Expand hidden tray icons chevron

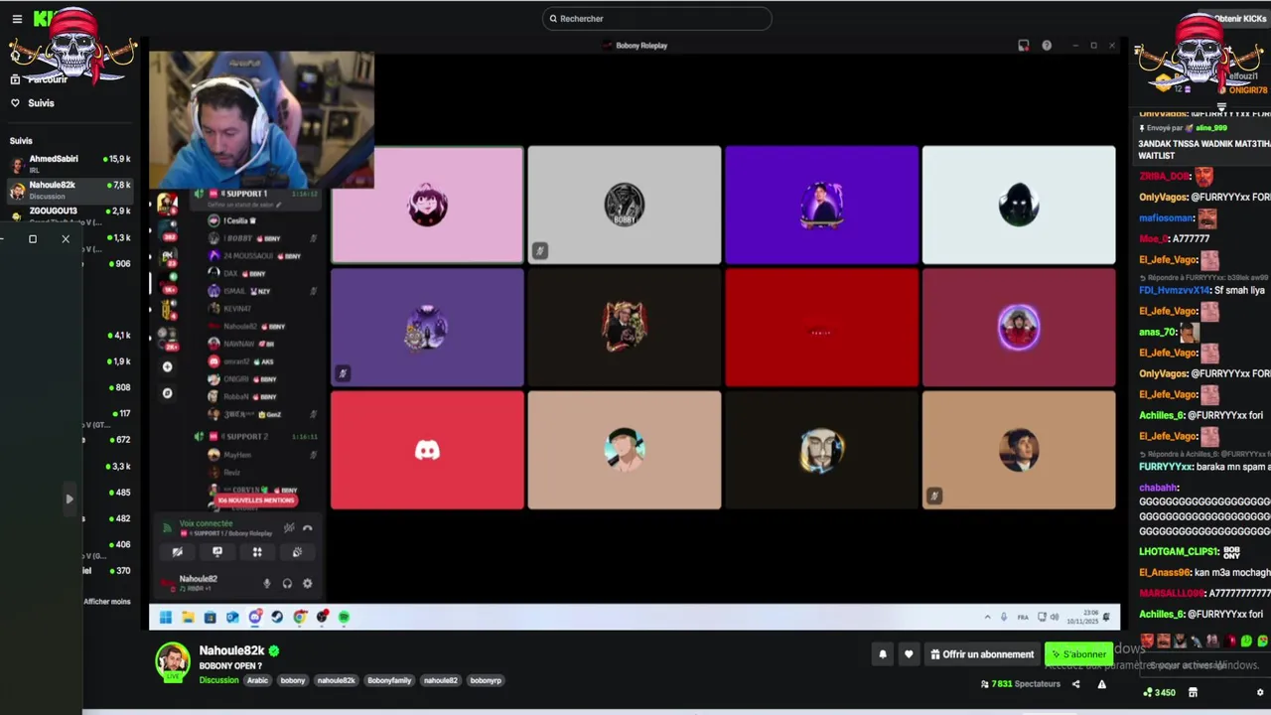point(987,618)
